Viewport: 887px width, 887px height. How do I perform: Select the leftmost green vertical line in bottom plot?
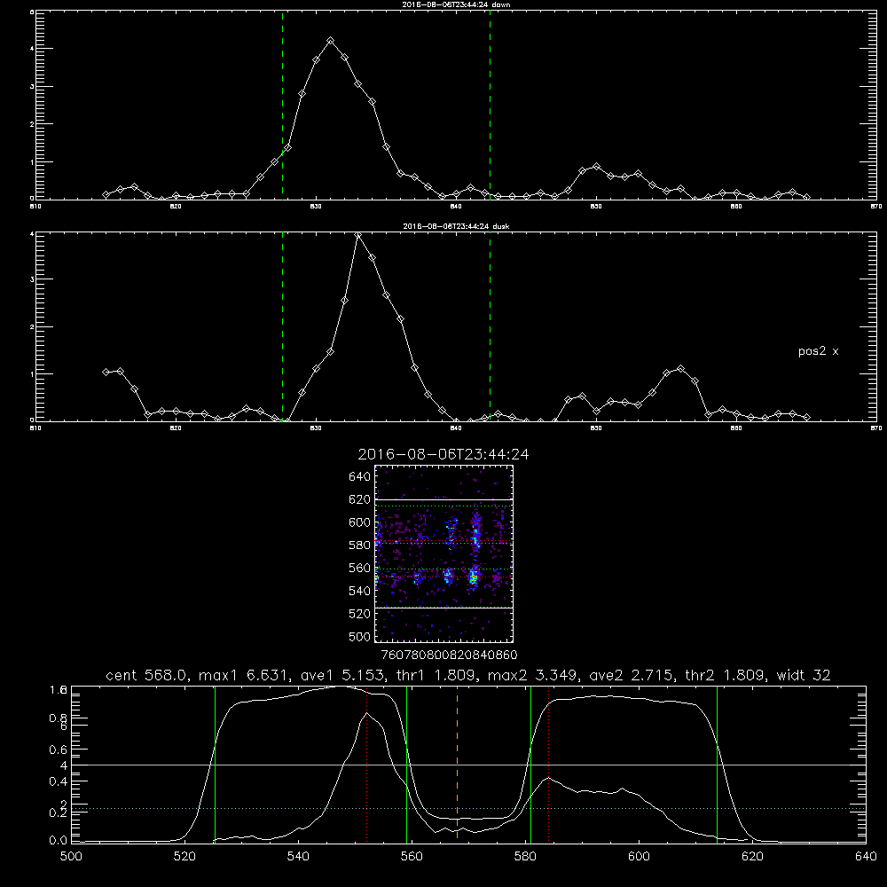point(215,764)
